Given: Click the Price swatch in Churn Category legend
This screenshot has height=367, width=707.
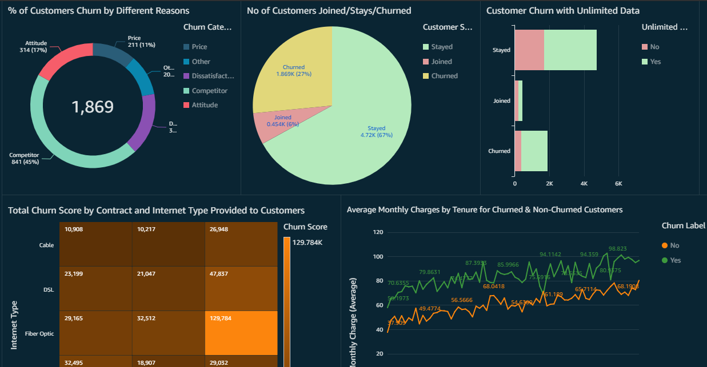Looking at the screenshot, I should 186,47.
